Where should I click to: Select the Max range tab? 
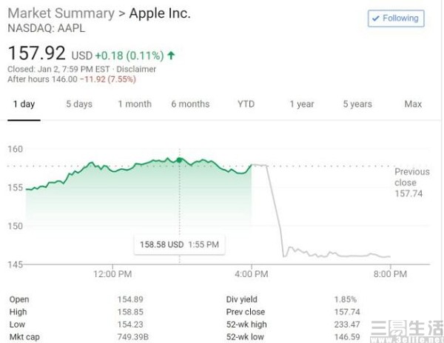pos(413,104)
